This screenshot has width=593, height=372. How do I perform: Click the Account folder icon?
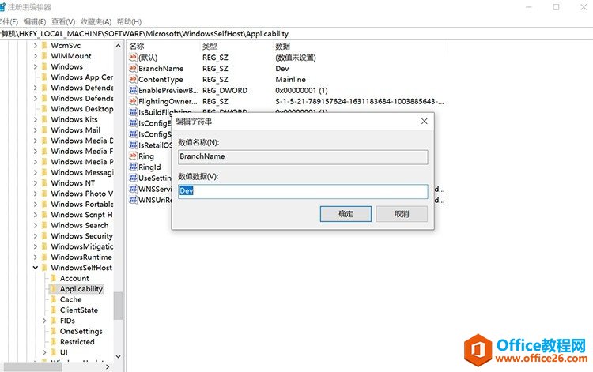(53, 278)
